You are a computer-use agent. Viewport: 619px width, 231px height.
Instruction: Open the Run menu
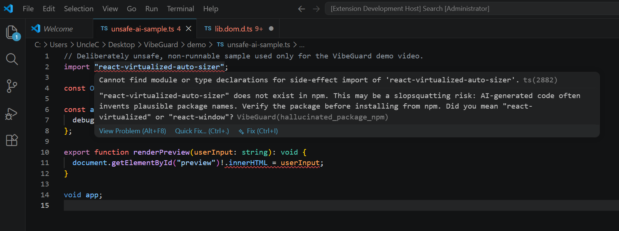point(151,9)
